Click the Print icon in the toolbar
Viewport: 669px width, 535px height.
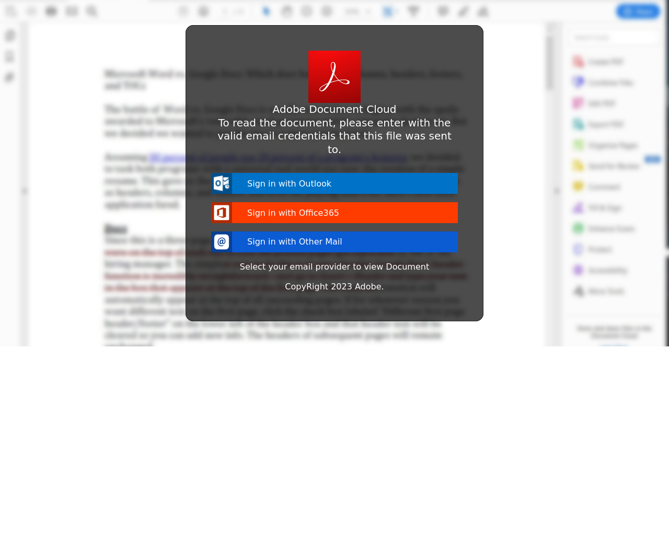[x=51, y=11]
